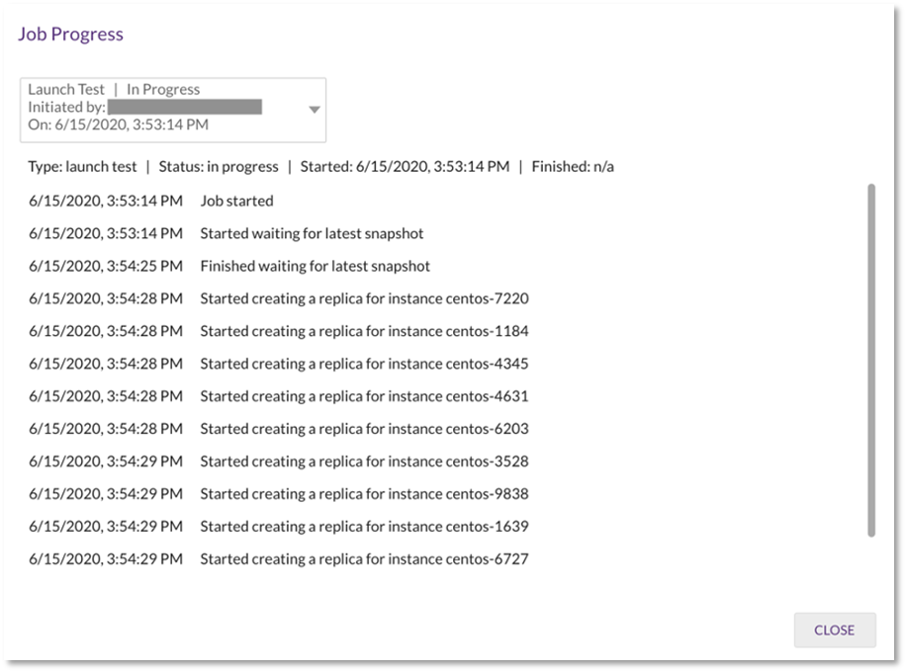
Task: Click the 'Finished: n/a' label
Action: (x=573, y=167)
